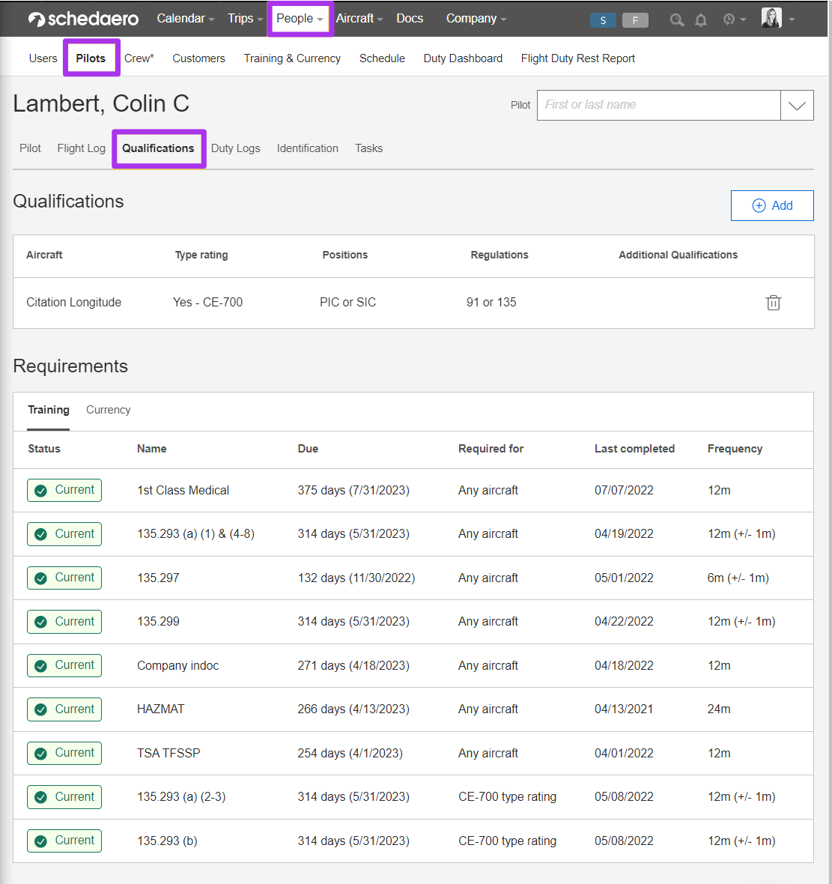
Task: Click the '1st Class Medical' requirement name
Action: pyautogui.click(x=183, y=491)
